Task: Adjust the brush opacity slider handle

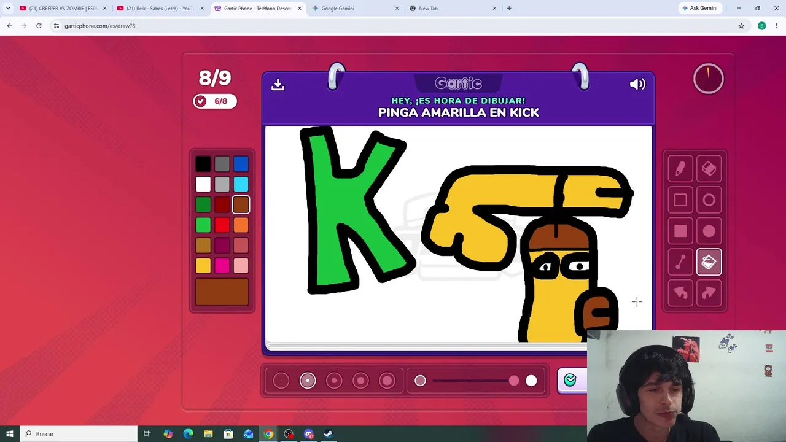Action: [514, 381]
